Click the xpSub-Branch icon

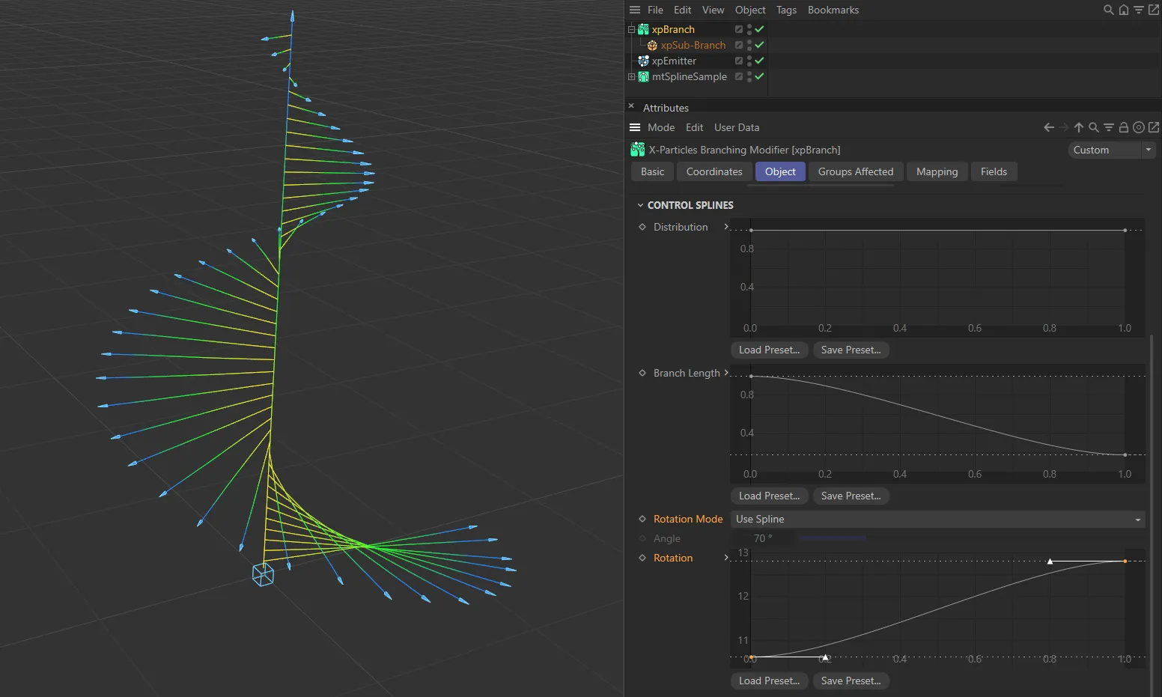[651, 45]
